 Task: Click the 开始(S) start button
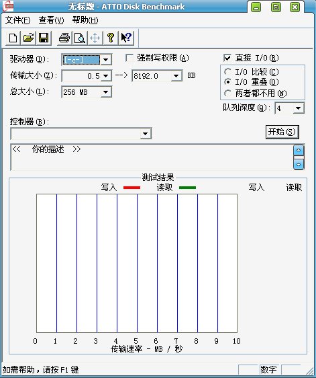[x=282, y=132]
